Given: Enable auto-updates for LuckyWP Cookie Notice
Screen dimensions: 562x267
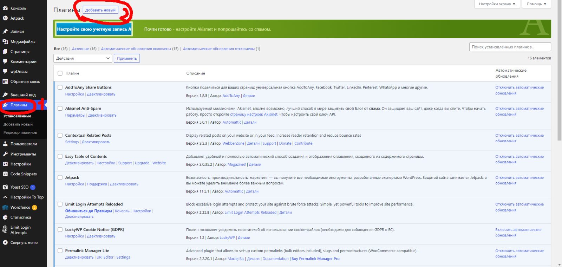Looking at the screenshot, I should [x=518, y=233].
